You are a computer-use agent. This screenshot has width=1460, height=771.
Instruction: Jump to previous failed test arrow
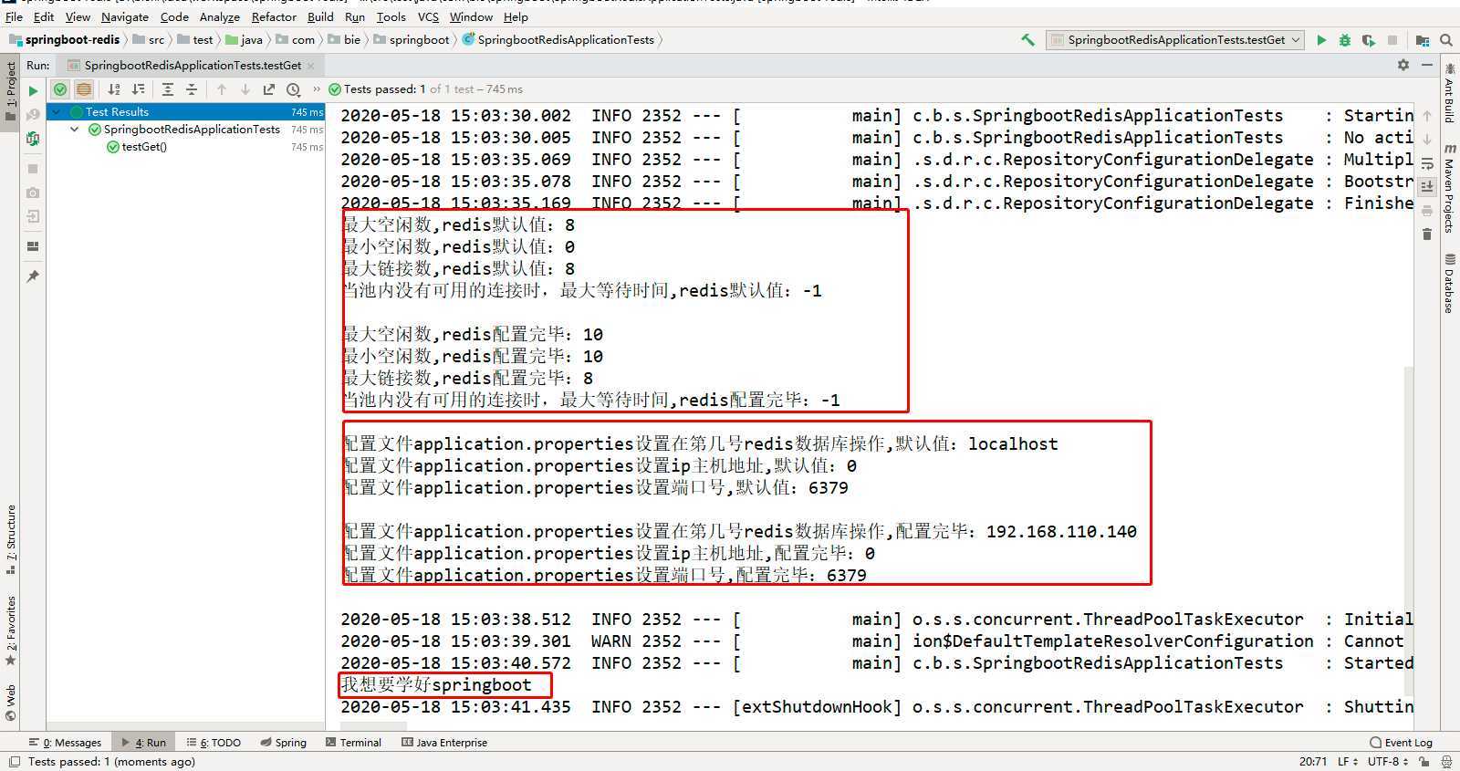[x=222, y=89]
